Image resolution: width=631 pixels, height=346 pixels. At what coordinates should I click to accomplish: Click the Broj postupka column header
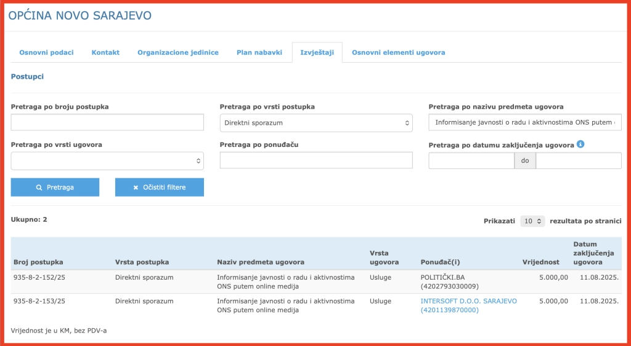pos(38,262)
